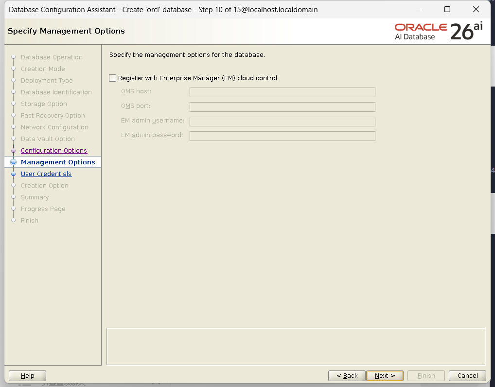Minimize the Database Configuration Assistant window

pos(419,9)
